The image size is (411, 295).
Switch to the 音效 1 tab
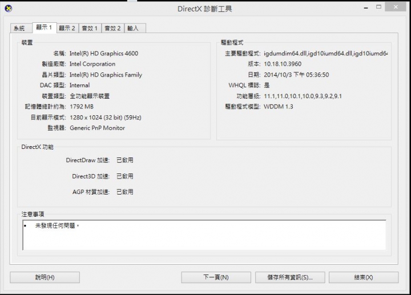coord(90,29)
